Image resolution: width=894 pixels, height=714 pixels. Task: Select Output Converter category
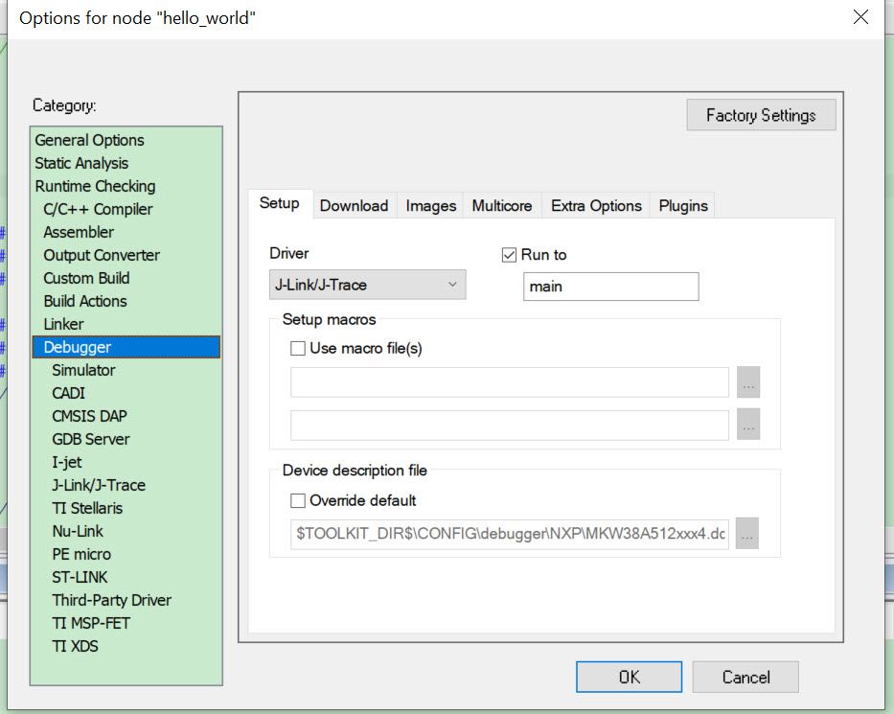click(x=102, y=256)
